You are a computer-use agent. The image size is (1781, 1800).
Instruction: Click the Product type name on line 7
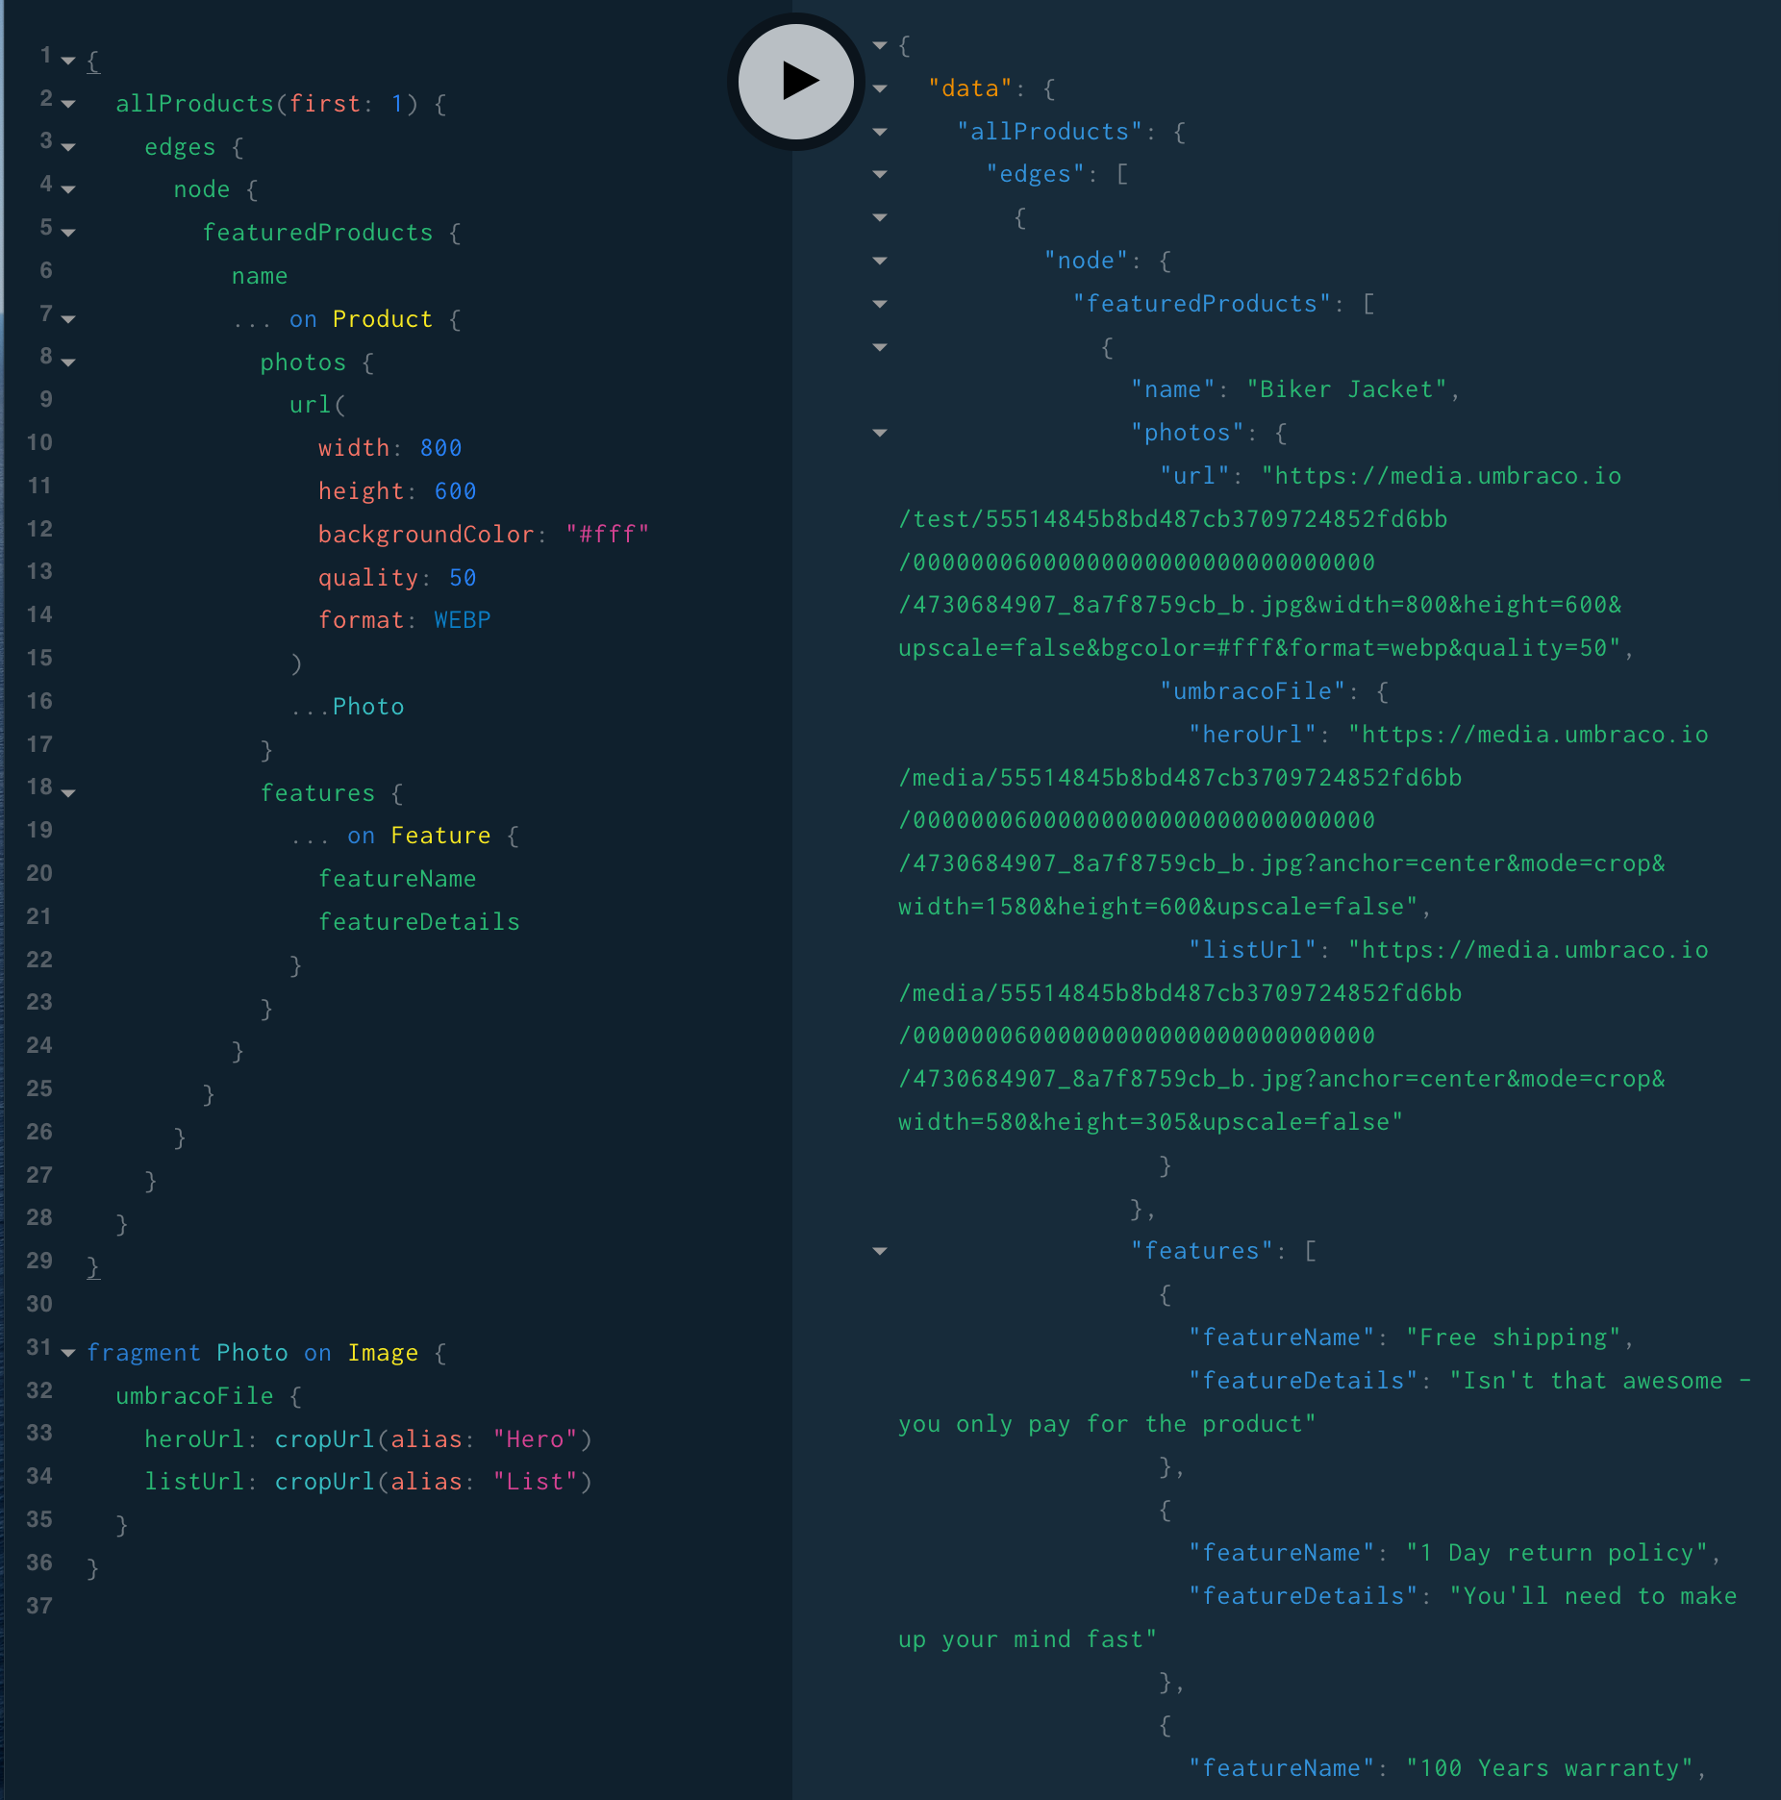pos(383,319)
